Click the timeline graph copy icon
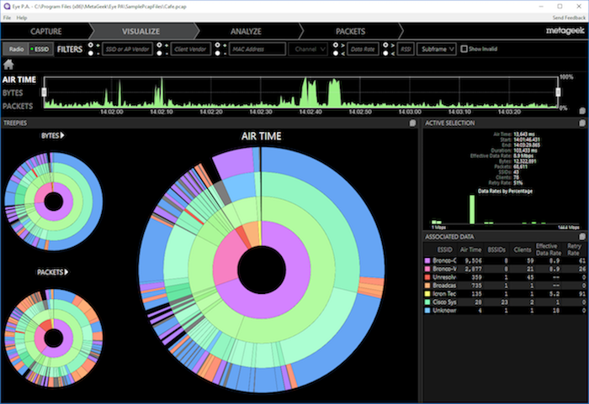This screenshot has width=589, height=404. point(582,111)
